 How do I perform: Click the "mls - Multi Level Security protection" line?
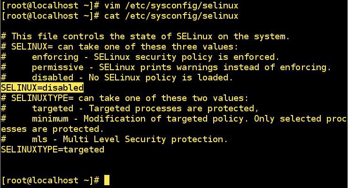130,139
